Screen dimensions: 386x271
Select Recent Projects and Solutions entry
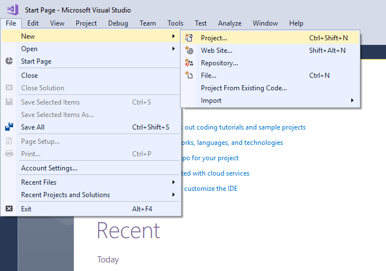click(x=91, y=195)
